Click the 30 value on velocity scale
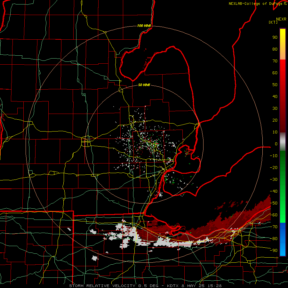The width and height of the screenshot is (288, 288). coord(275,108)
